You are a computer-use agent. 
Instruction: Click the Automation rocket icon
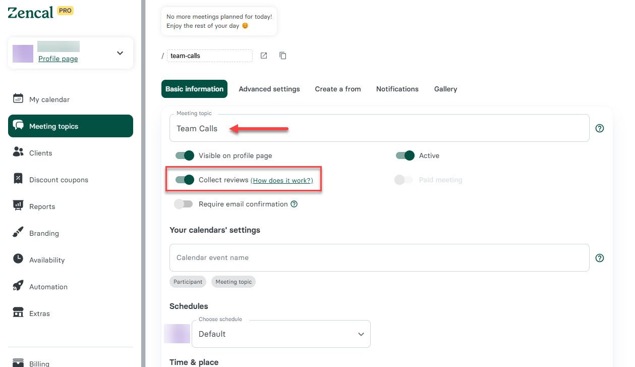point(18,286)
